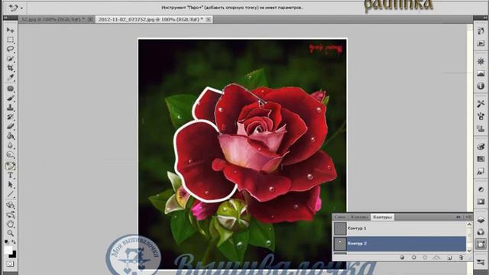The width and height of the screenshot is (489, 275).
Task: Click the Контур 2 path thumbnail
Action: coord(340,244)
